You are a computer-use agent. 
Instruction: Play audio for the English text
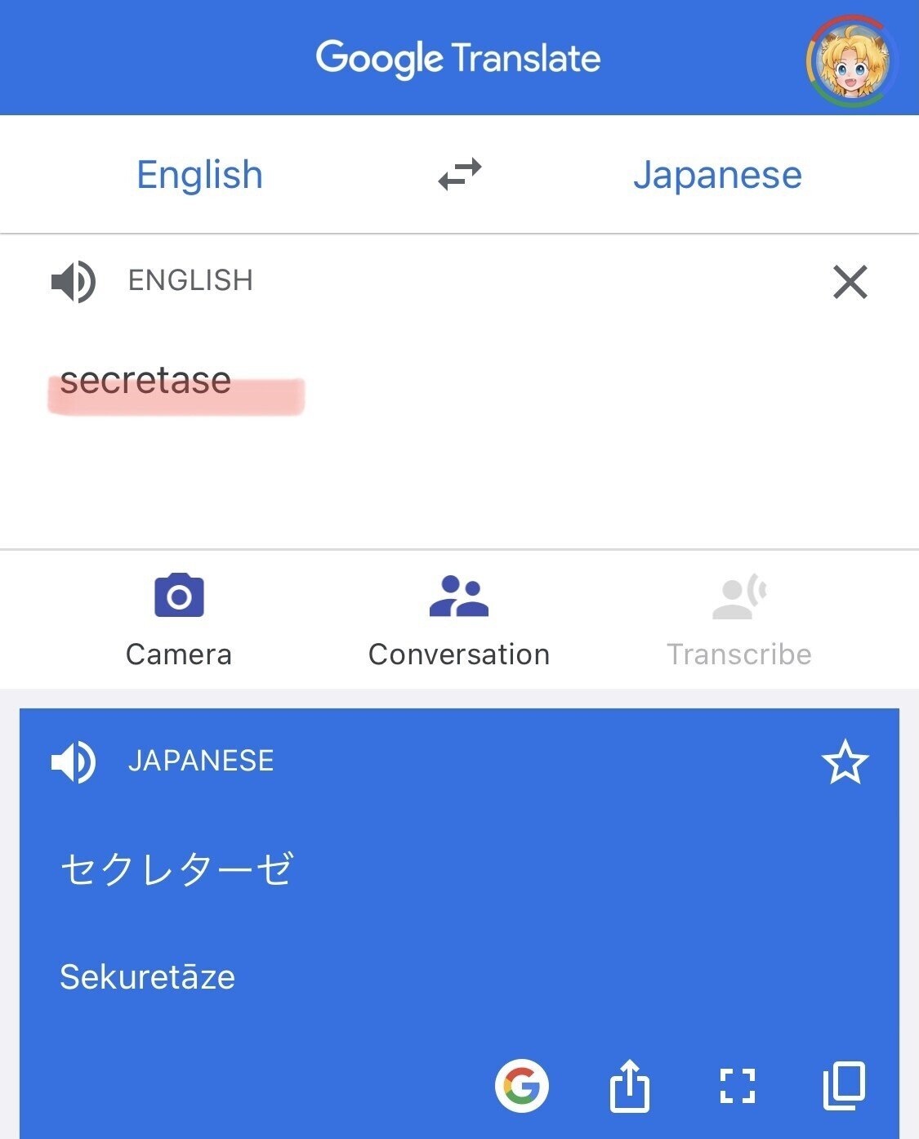tap(73, 281)
